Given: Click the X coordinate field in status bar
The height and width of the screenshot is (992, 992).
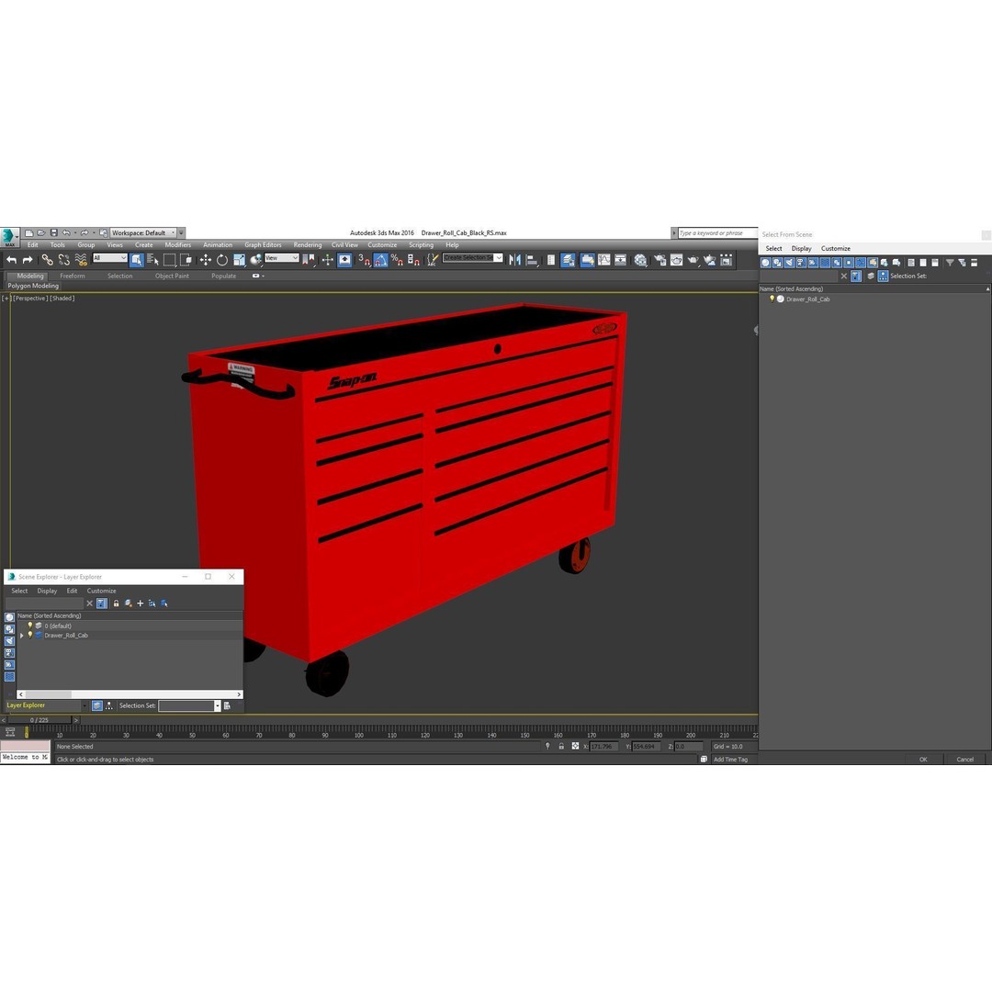Looking at the screenshot, I should point(603,747).
